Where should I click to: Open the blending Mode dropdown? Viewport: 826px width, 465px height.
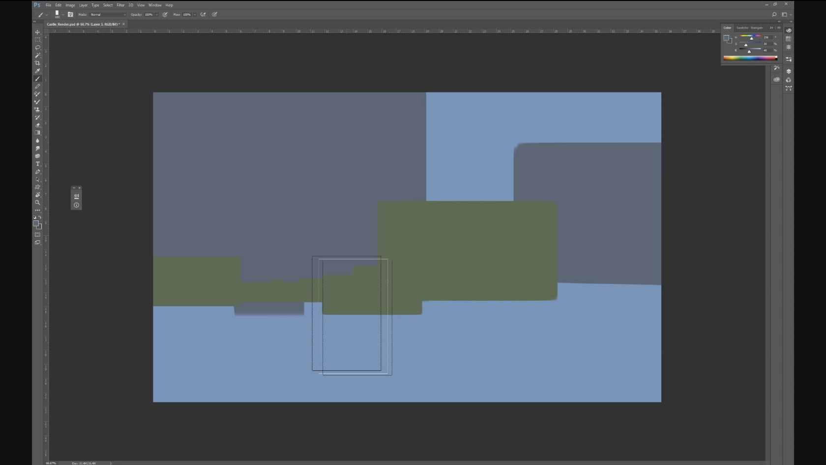point(108,15)
